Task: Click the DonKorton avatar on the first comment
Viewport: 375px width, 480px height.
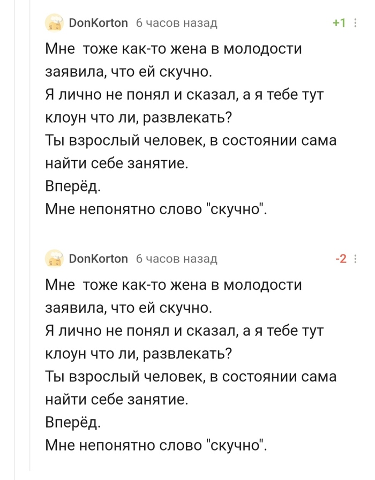Action: pos(54,22)
